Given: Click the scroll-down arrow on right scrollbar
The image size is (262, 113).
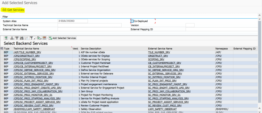Looking at the screenshot, I should [x=260, y=112].
